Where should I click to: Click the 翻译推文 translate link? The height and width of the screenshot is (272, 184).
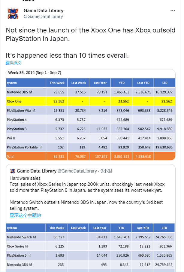[14, 63]
